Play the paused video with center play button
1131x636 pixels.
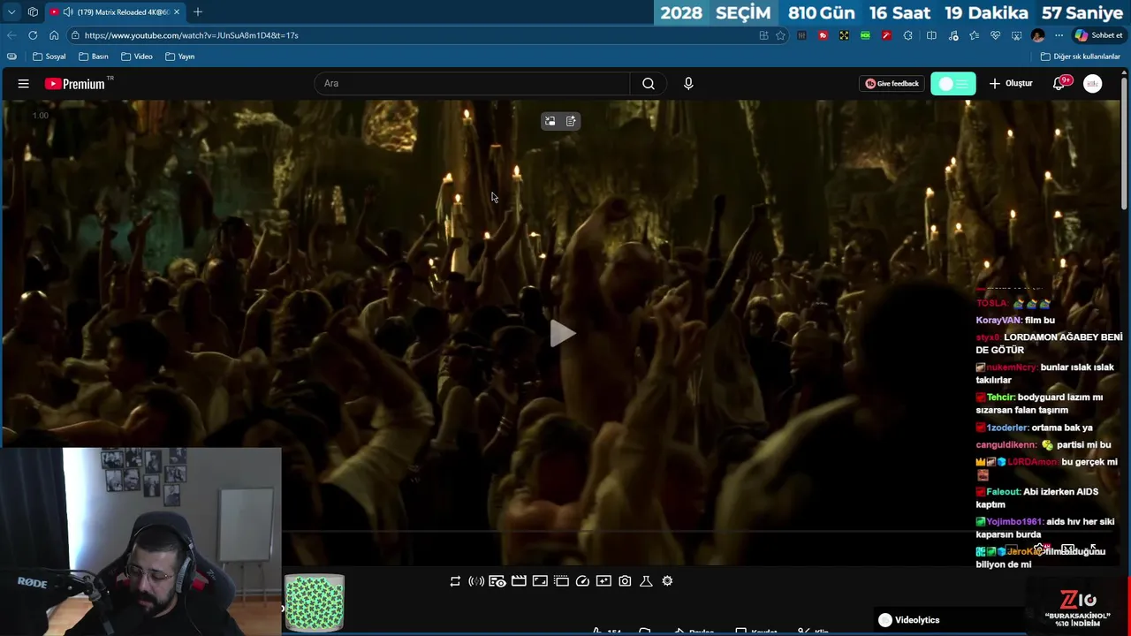tap(563, 333)
